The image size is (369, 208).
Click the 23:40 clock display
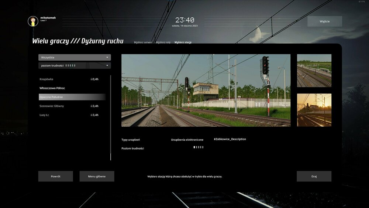[185, 20]
